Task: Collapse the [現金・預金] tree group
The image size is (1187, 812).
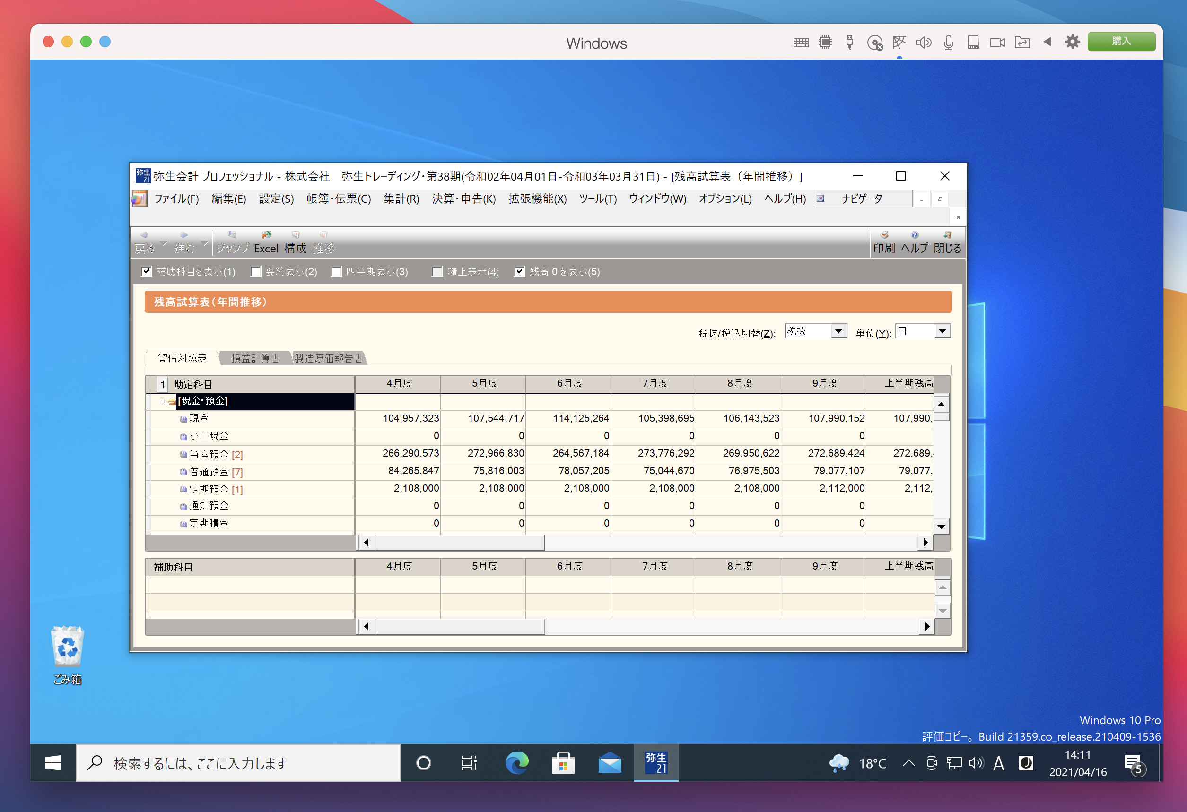Action: tap(163, 402)
